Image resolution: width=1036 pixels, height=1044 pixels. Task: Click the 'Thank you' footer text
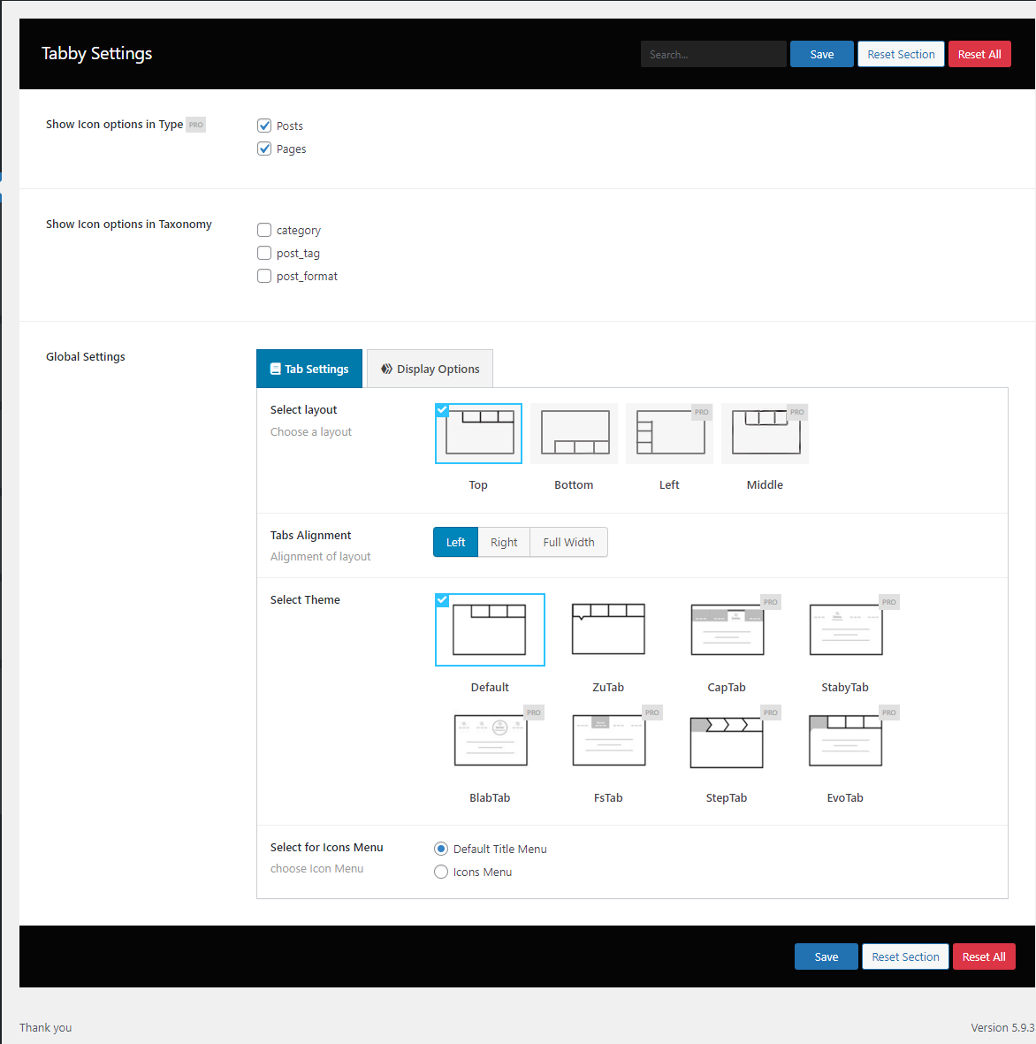point(45,1027)
